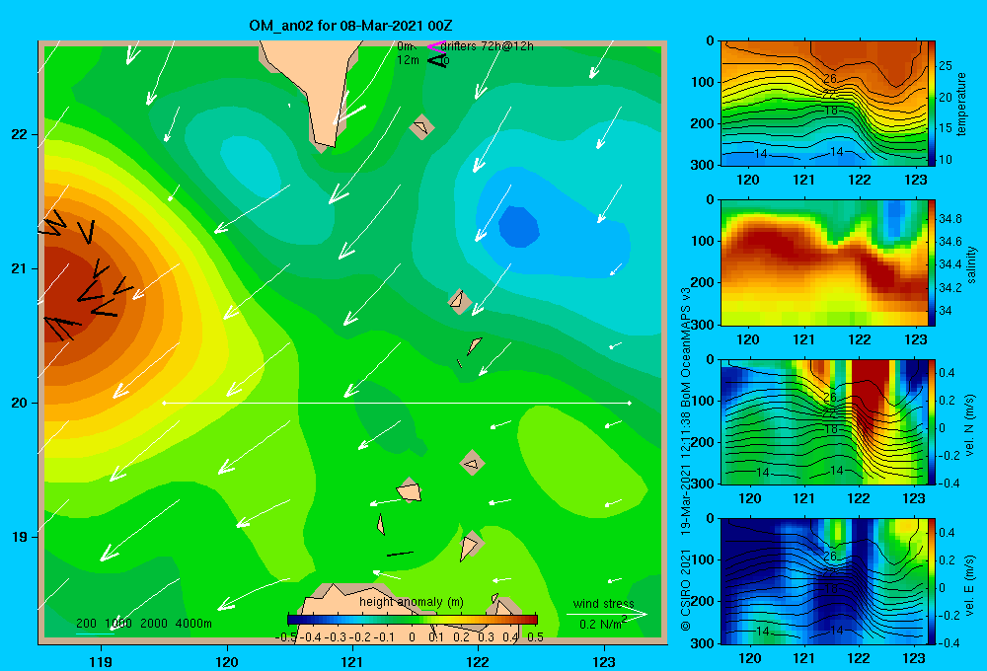
Task: Click the magenta 0m drifter legend marker
Action: 435,46
